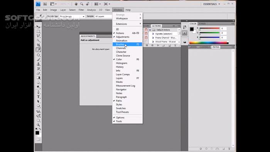Select the Crop tool

point(38,45)
